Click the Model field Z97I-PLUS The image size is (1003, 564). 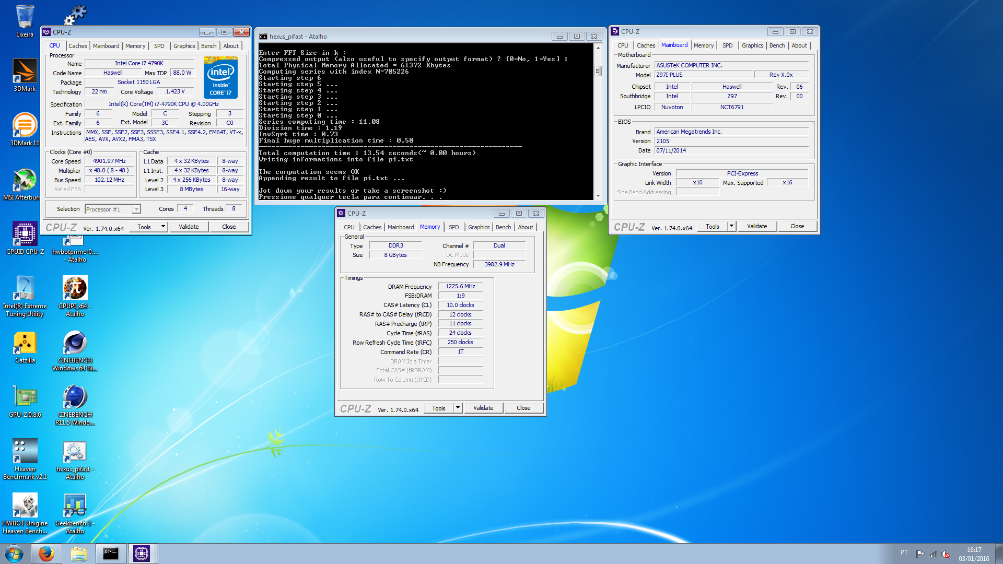tap(703, 75)
